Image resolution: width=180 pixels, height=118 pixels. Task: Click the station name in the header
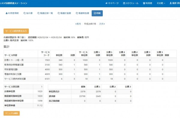click(13, 3)
